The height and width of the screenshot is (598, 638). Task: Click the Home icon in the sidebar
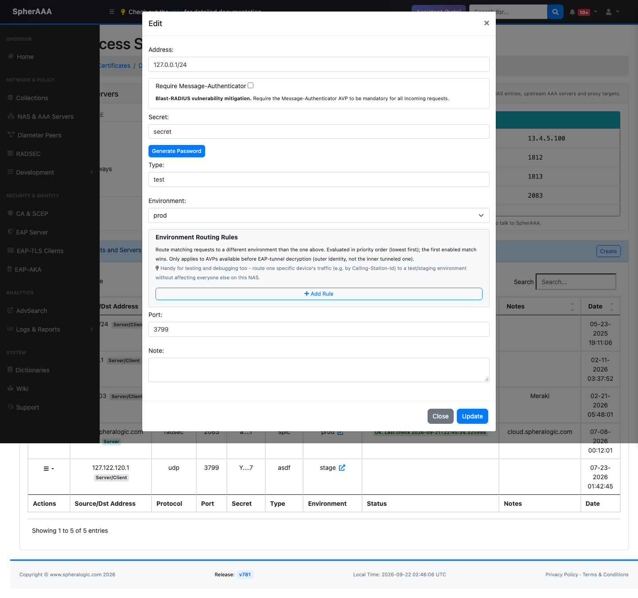coord(11,56)
